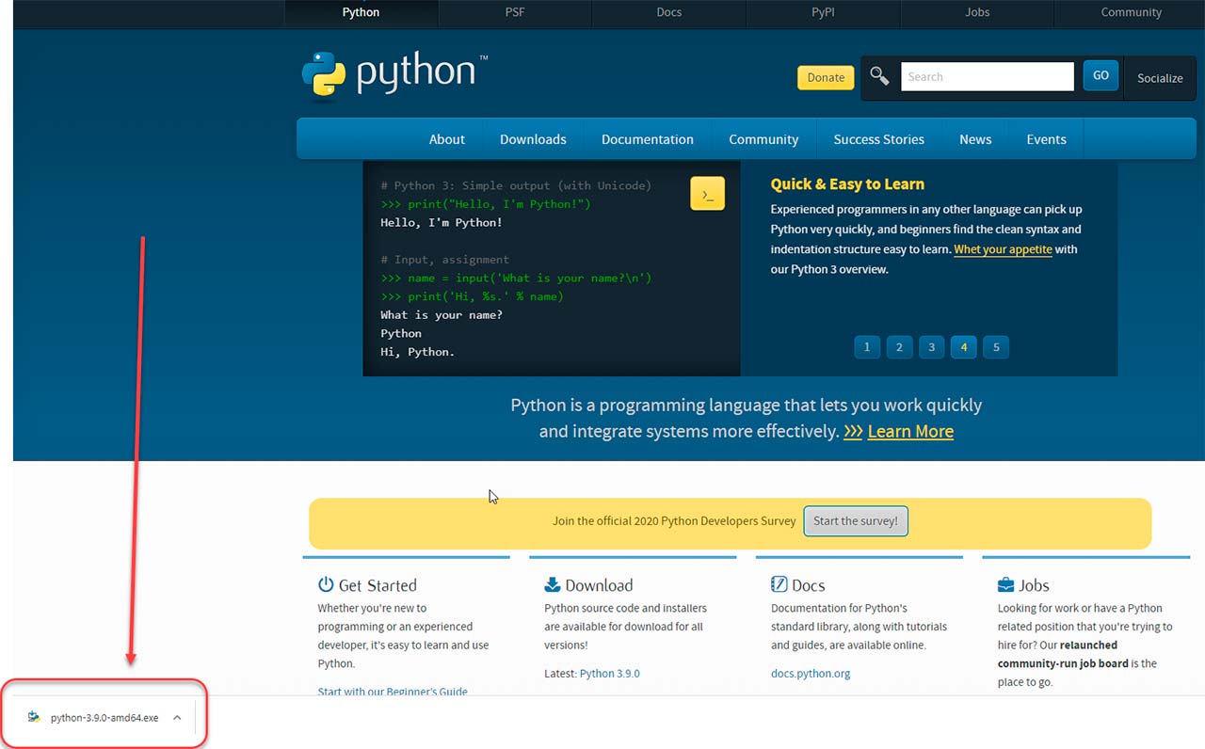
Task: Select the Python top tab
Action: 361,12
